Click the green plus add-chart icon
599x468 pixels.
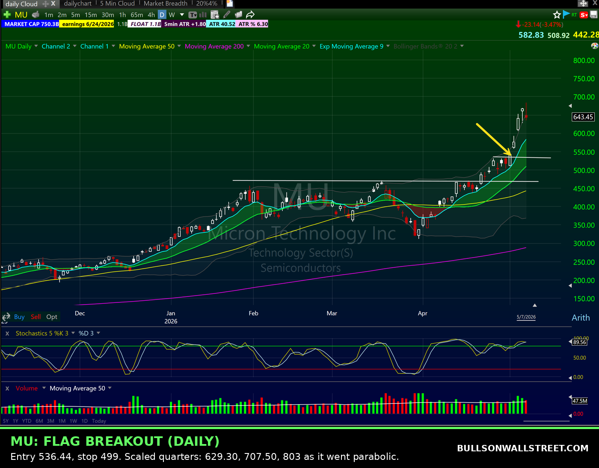click(x=7, y=15)
